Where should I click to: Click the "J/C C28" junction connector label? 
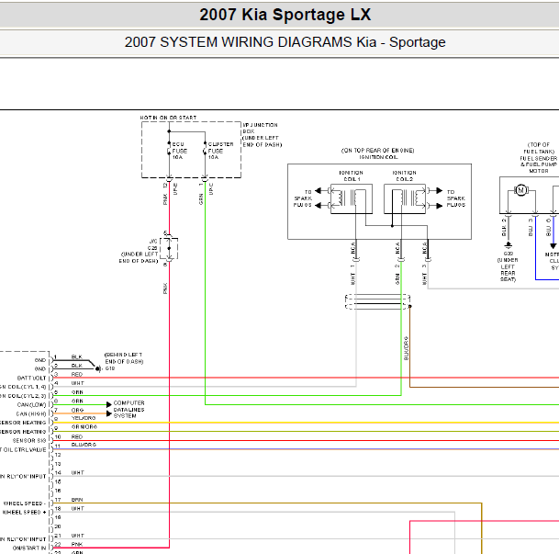pyautogui.click(x=152, y=244)
